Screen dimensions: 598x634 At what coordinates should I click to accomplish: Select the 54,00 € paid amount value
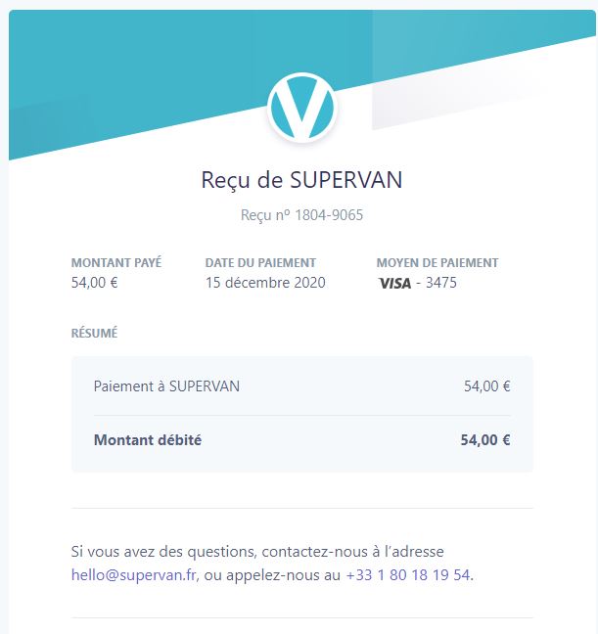94,282
